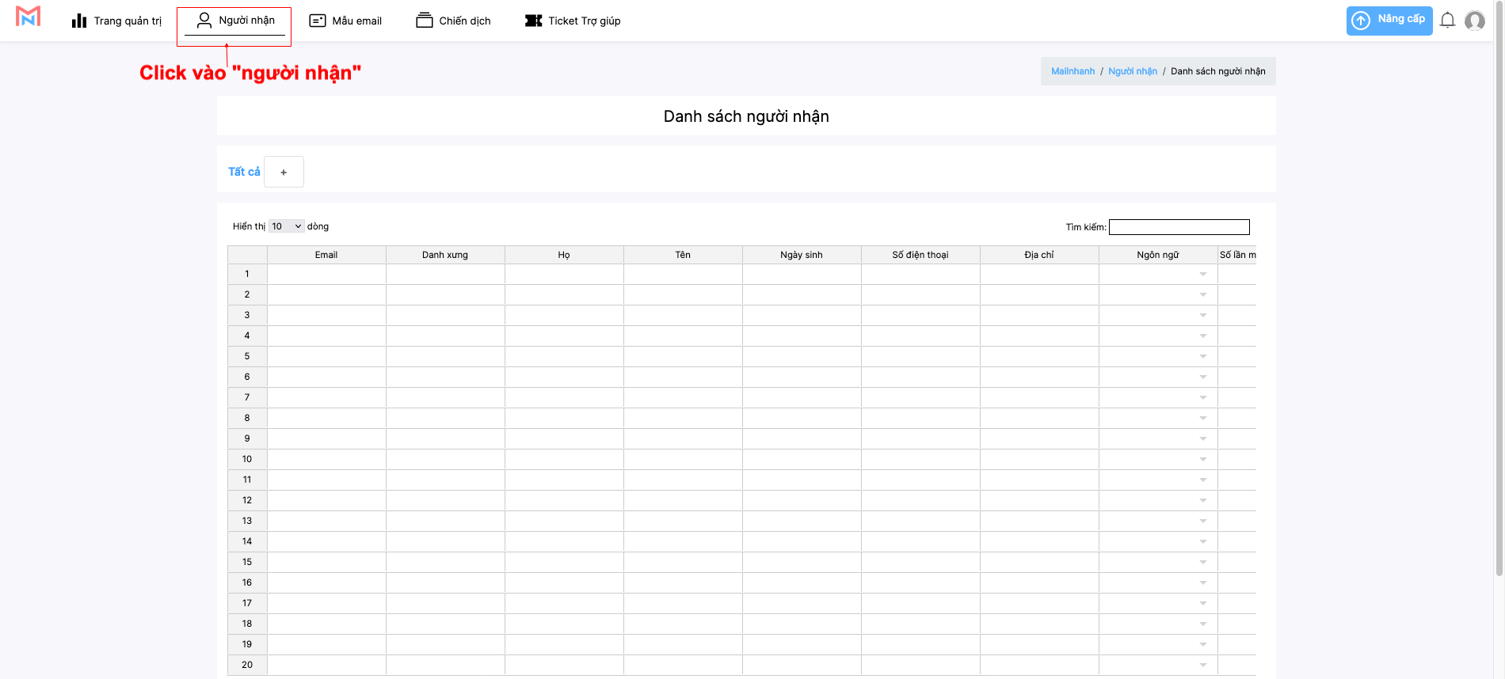
Task: Open the notification bell
Action: [1447, 21]
